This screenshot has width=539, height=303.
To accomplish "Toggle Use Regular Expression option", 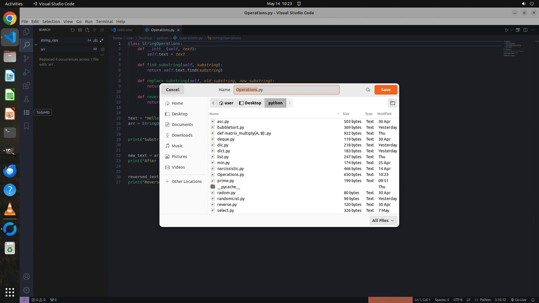I will point(102,40).
